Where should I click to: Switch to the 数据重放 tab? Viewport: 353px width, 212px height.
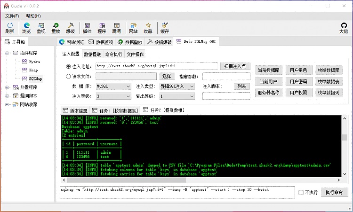pyautogui.click(x=130, y=42)
